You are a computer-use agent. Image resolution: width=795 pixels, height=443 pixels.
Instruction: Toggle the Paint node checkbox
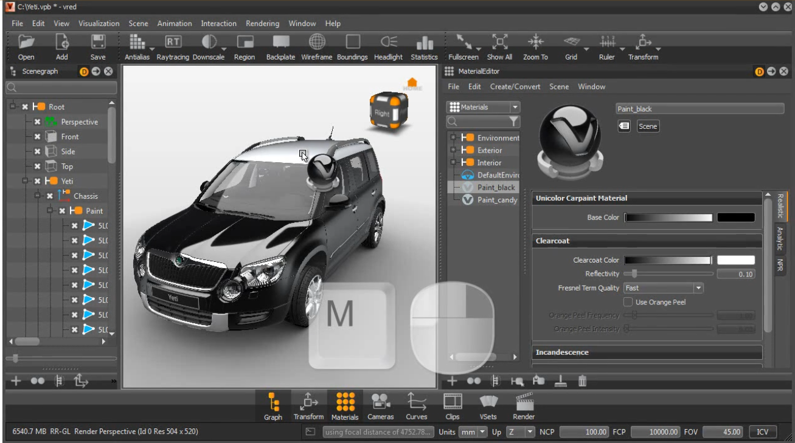pyautogui.click(x=62, y=211)
